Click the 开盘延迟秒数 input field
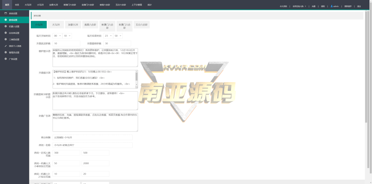The height and width of the screenshot is (184, 372). (66, 43)
